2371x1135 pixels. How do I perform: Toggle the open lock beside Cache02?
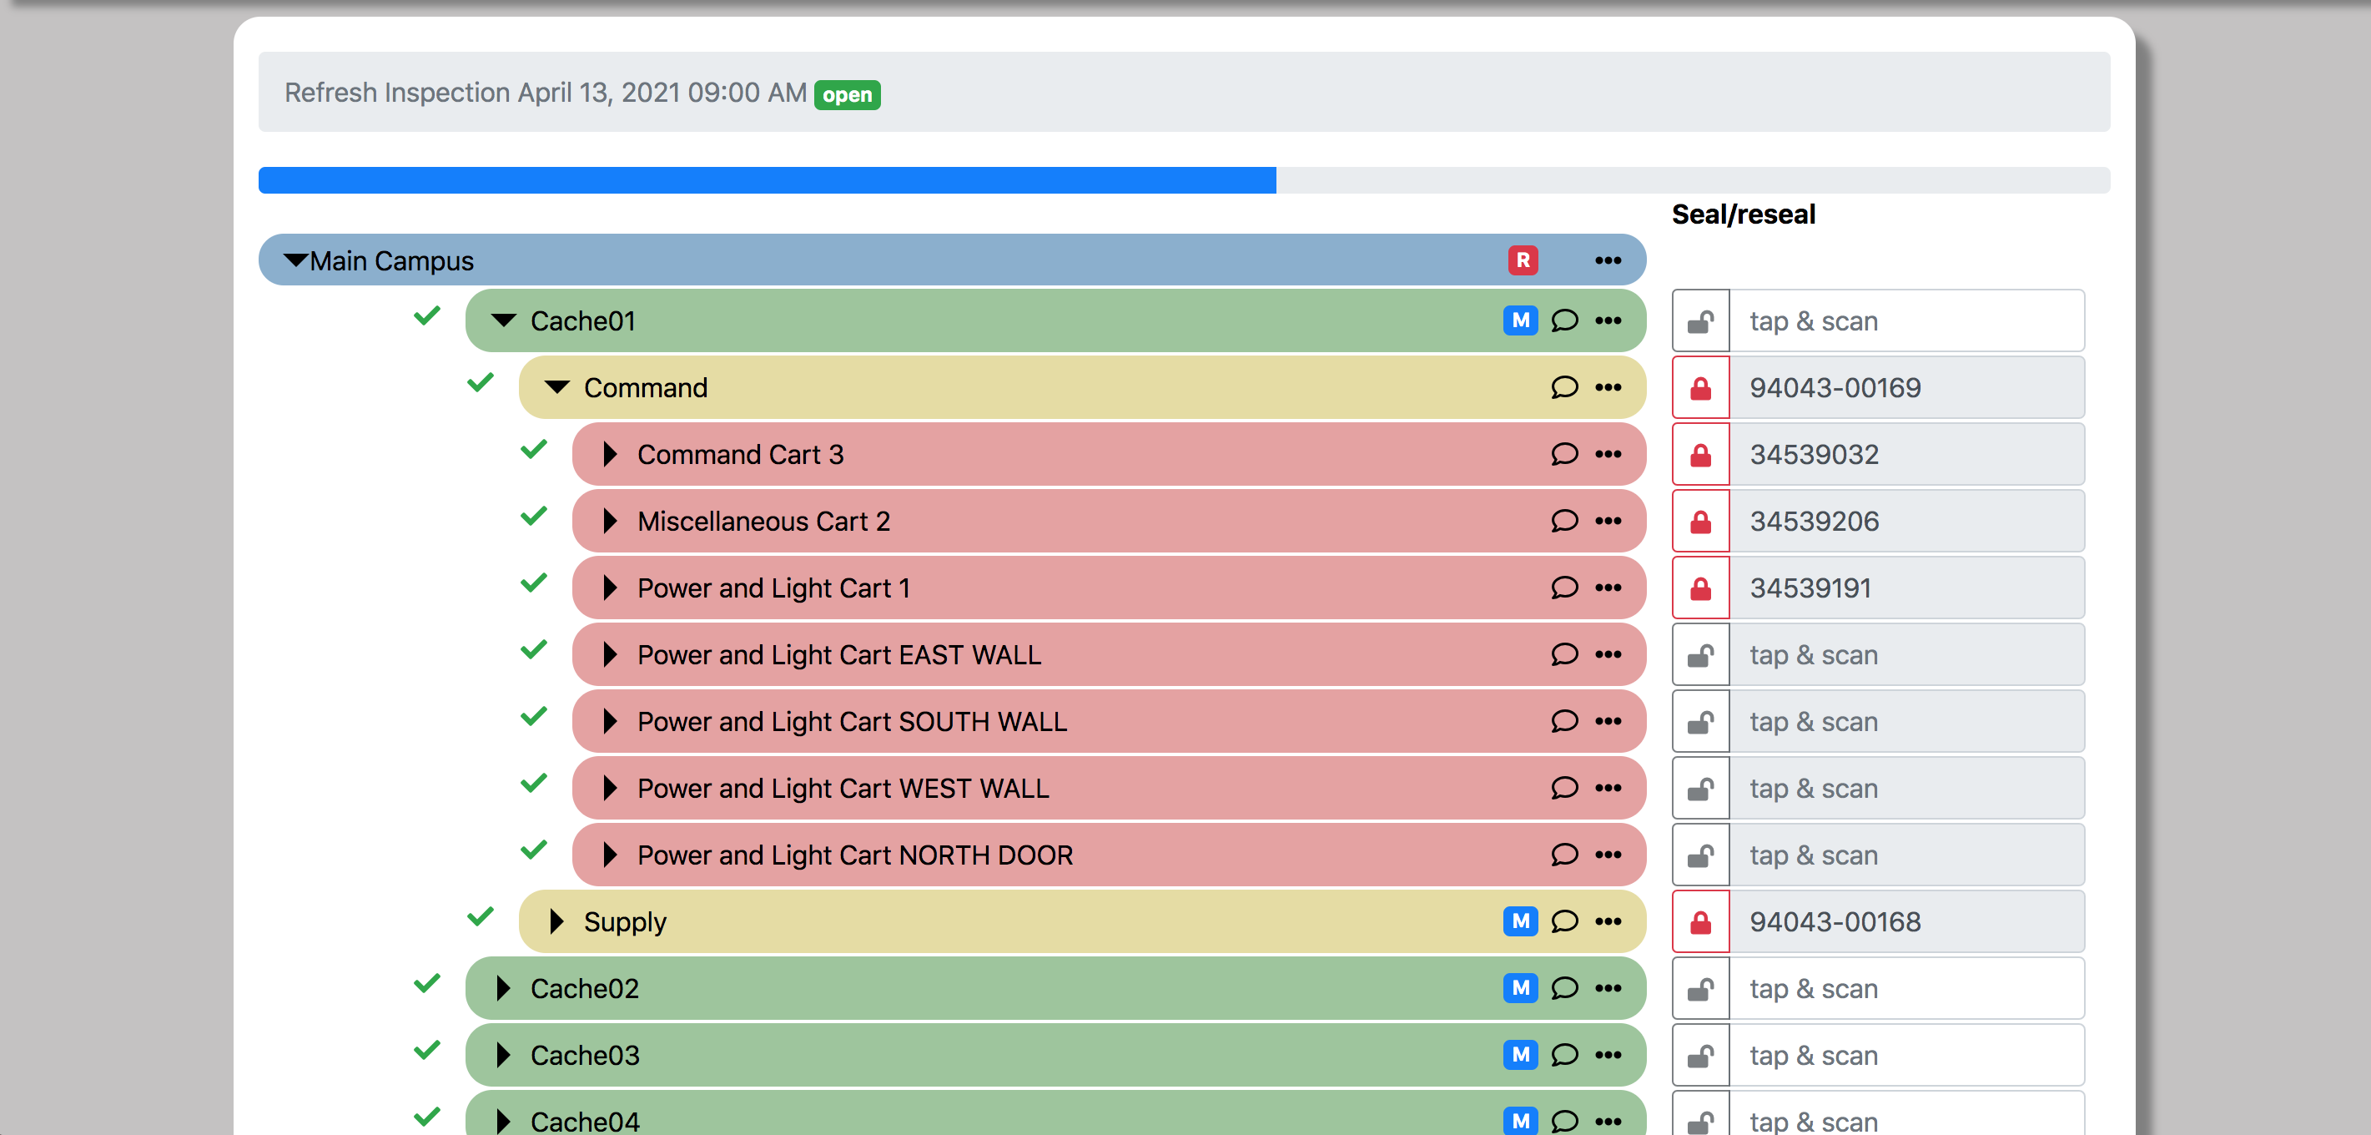(1701, 988)
